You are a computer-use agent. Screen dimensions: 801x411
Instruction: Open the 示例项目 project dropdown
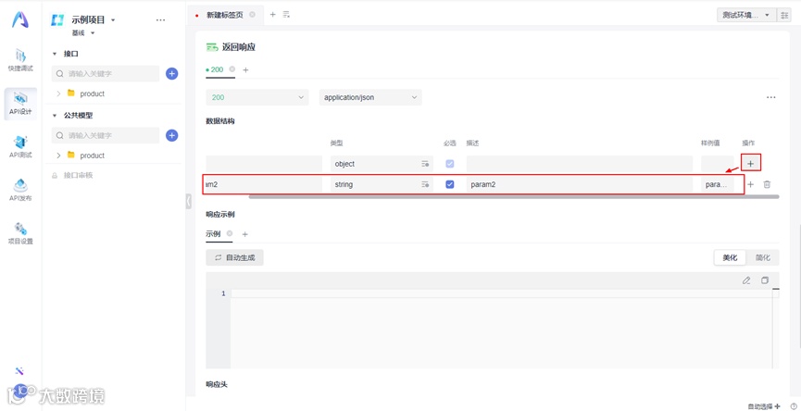pyautogui.click(x=94, y=20)
